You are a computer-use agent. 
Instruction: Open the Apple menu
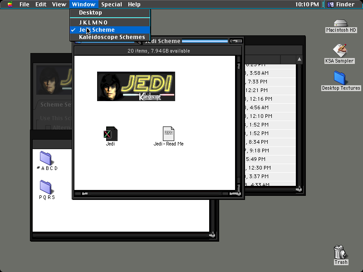10,4
